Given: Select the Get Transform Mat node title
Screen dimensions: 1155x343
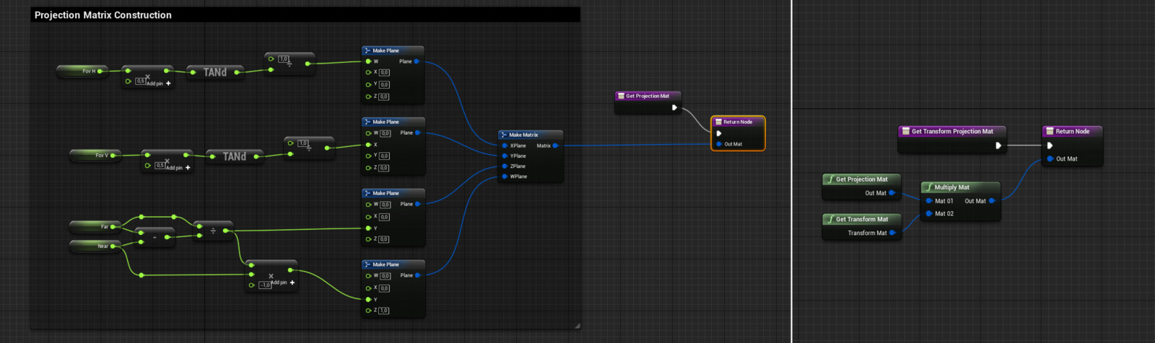Looking at the screenshot, I should 862,219.
